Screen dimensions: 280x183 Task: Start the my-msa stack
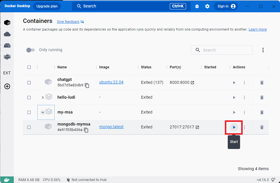234,112
